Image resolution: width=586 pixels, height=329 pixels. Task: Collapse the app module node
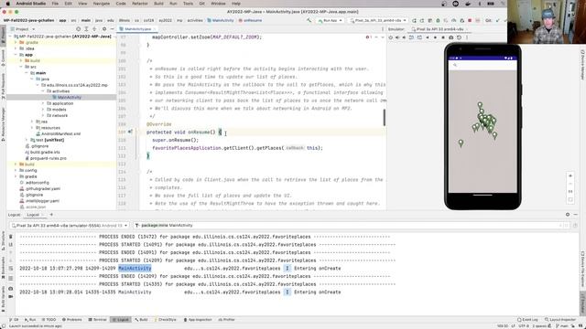16,55
